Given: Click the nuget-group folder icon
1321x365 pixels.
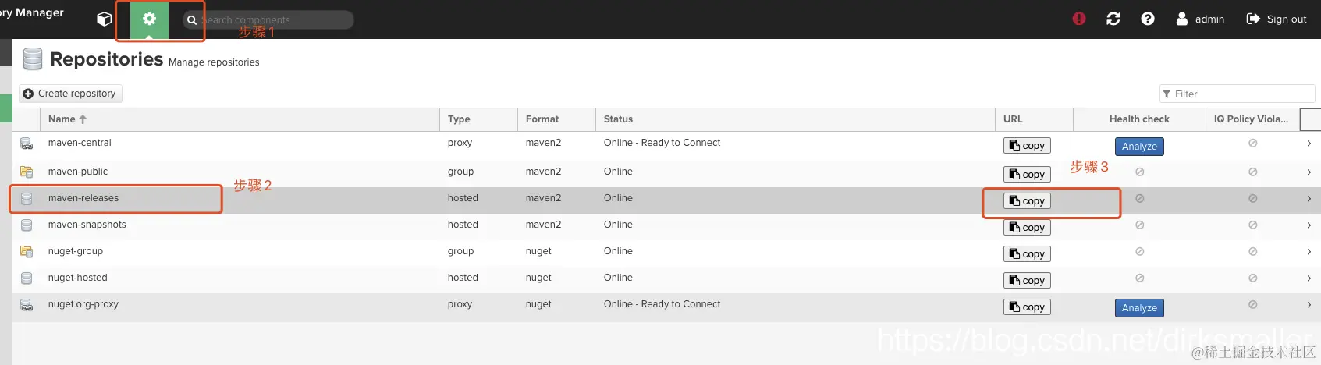Looking at the screenshot, I should click(27, 252).
